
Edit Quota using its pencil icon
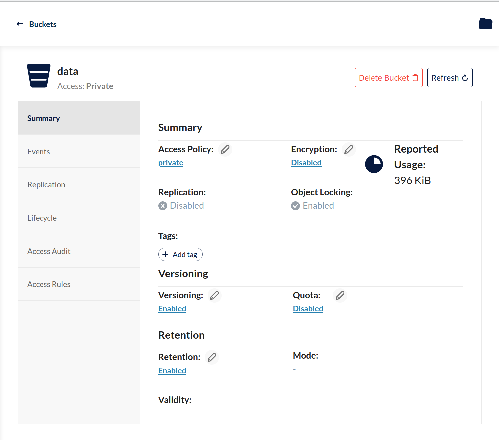point(340,295)
